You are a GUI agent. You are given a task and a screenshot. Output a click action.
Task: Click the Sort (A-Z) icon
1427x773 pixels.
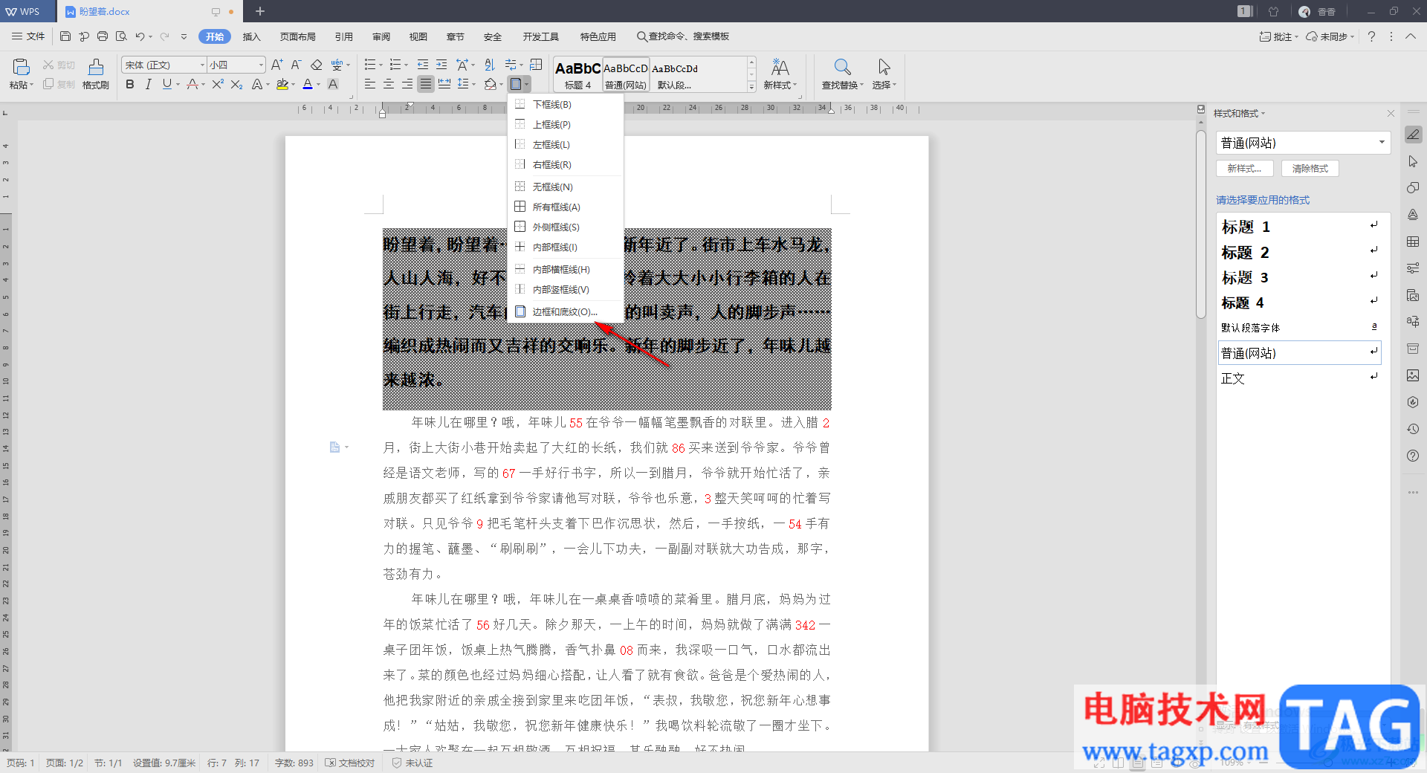point(489,65)
